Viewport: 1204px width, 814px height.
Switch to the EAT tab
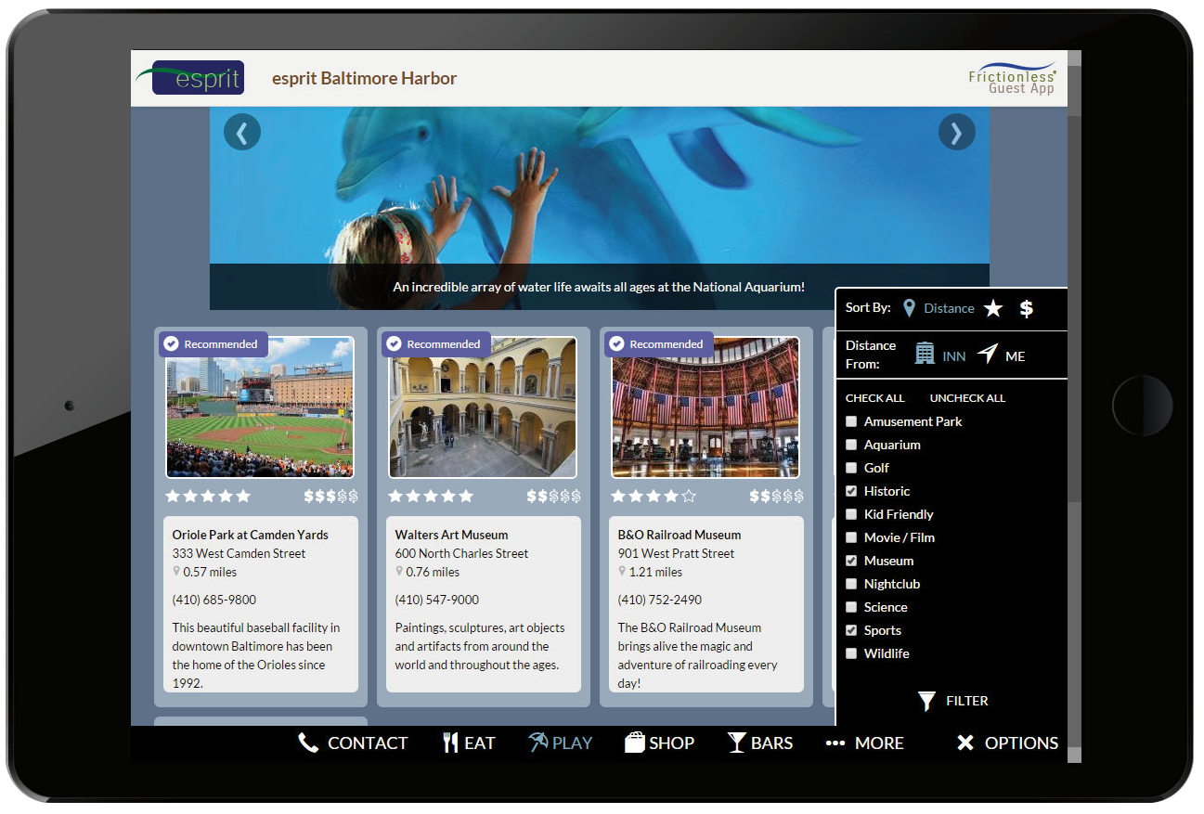click(x=480, y=743)
